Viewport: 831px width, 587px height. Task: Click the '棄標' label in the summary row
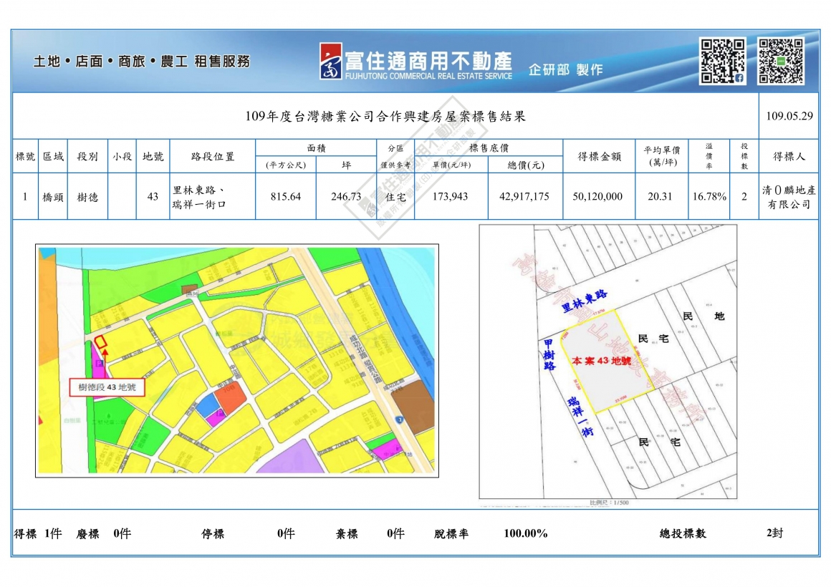click(347, 533)
